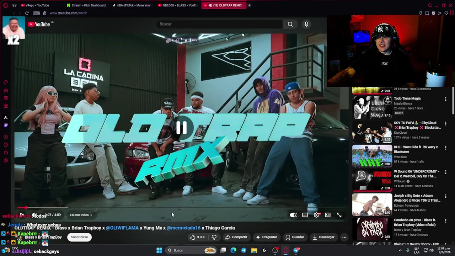Download the video with Descargar

(x=323, y=237)
